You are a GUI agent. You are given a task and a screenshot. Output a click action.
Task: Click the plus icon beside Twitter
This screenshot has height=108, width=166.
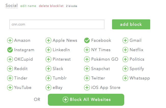click(x=87, y=78)
